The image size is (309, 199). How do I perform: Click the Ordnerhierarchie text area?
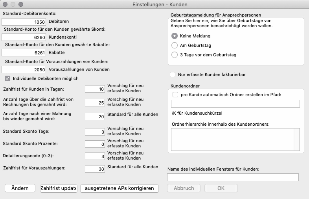235,139
